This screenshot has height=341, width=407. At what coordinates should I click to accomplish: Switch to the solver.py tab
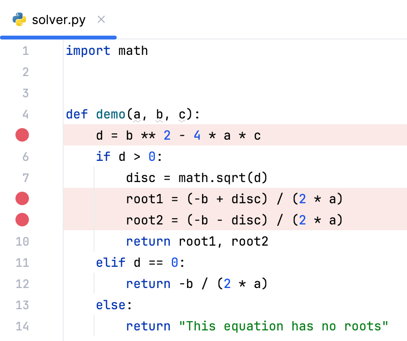click(x=58, y=20)
